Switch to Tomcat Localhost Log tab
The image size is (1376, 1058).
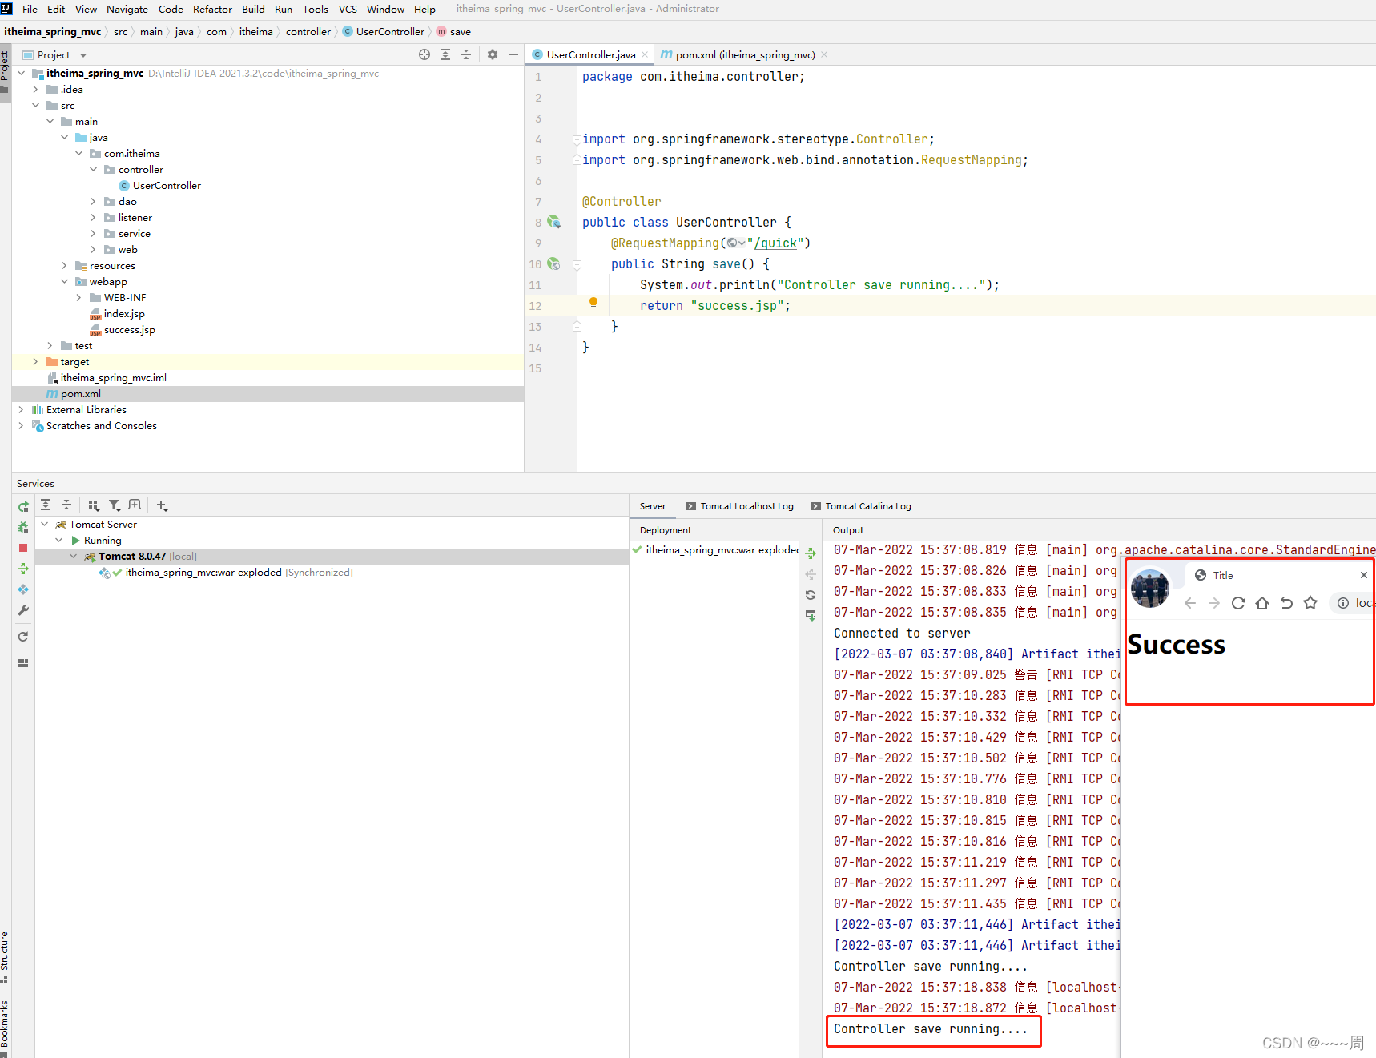(739, 506)
